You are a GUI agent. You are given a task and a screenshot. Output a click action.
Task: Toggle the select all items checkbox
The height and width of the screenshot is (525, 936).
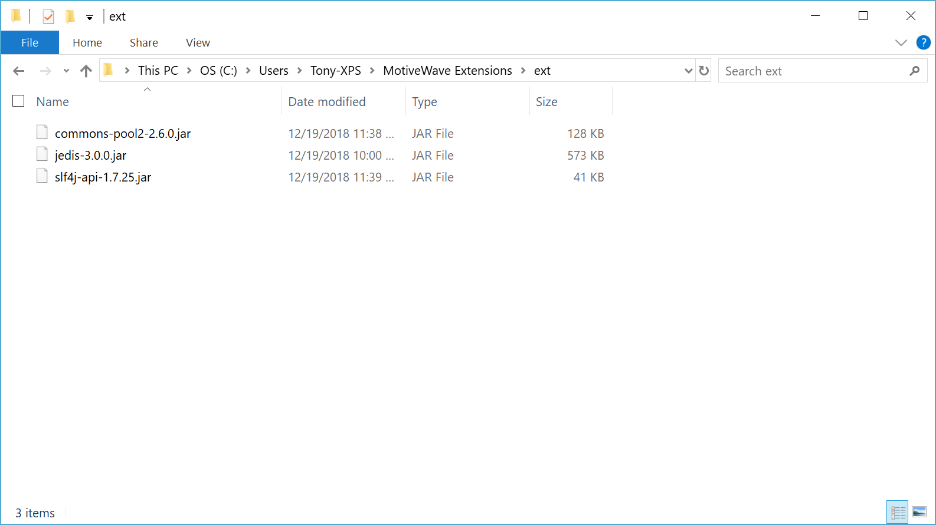[19, 101]
